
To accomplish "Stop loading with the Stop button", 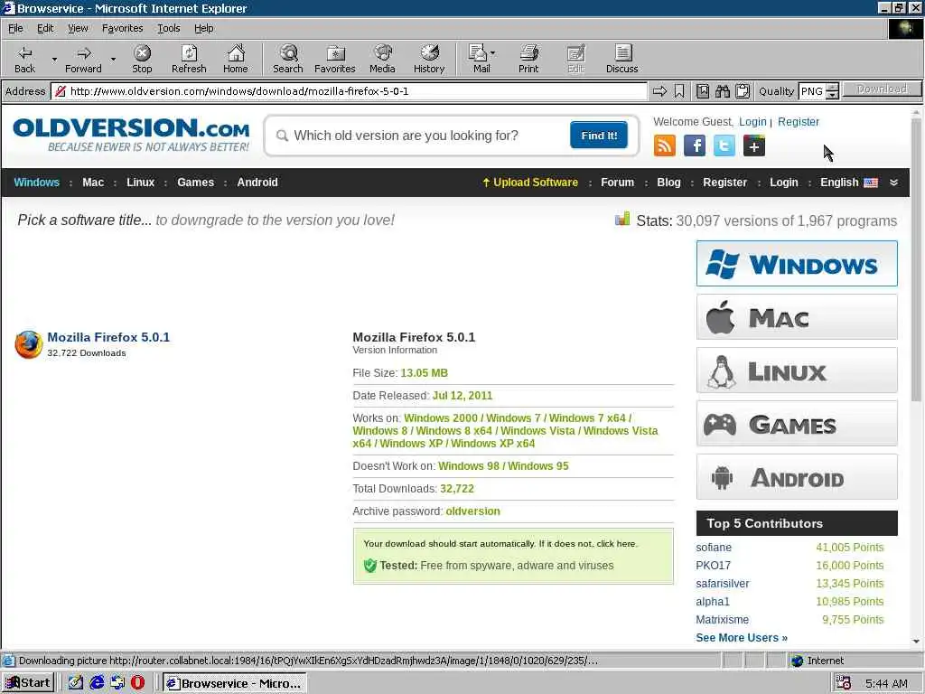I will pos(142,59).
